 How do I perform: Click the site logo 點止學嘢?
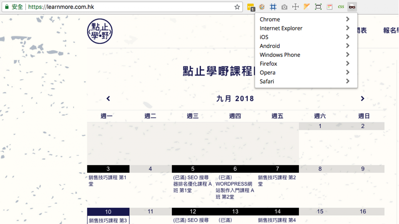100,31
